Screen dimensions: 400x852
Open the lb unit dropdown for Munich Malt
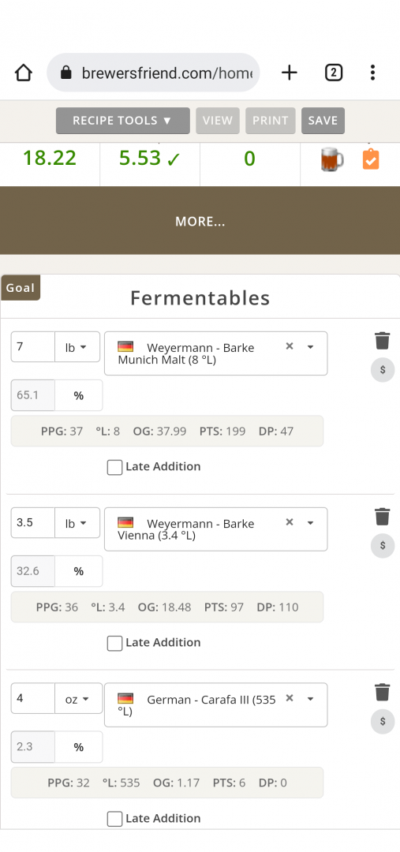77,346
